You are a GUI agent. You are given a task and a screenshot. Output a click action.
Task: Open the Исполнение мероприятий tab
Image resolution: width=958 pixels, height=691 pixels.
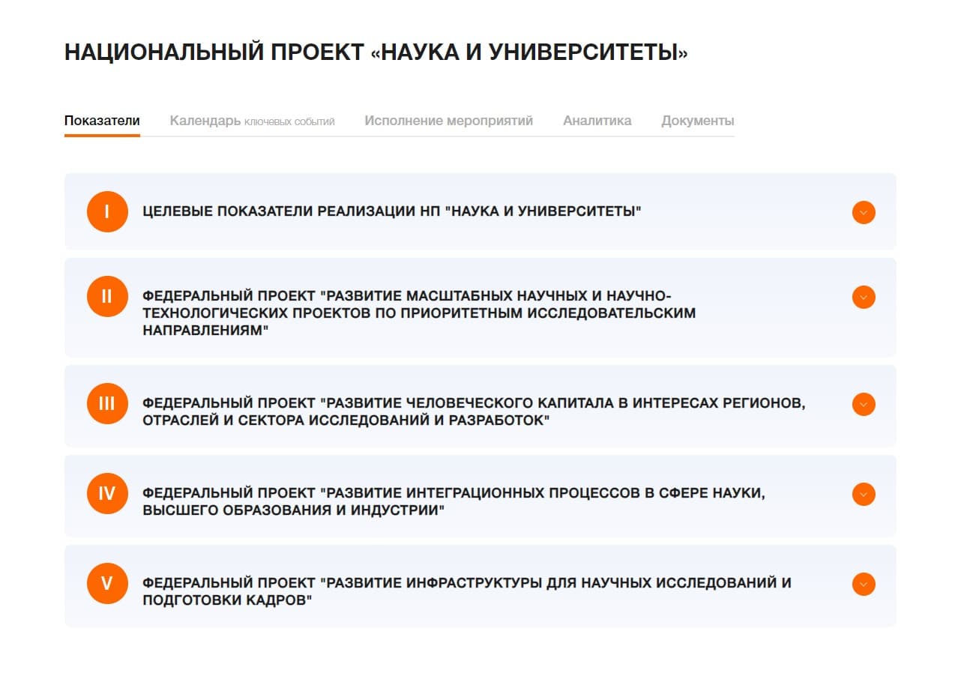[x=449, y=121]
